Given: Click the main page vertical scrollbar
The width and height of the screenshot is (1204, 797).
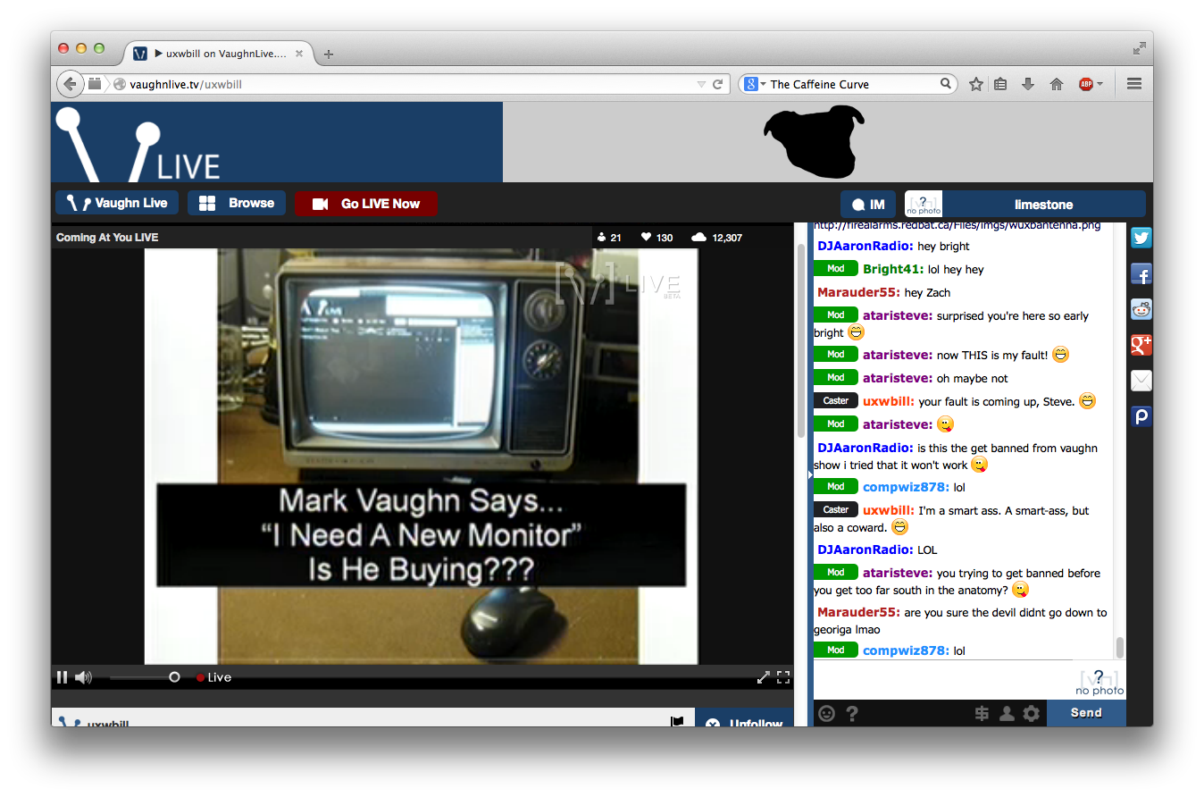Looking at the screenshot, I should point(800,340).
